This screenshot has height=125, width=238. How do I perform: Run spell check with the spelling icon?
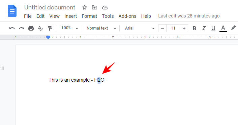click(x=40, y=28)
